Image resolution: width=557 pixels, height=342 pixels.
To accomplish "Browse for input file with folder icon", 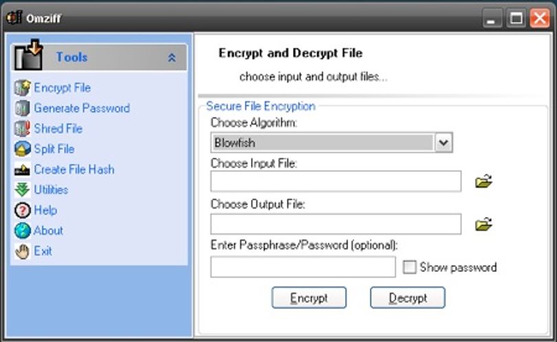I will coord(483,181).
